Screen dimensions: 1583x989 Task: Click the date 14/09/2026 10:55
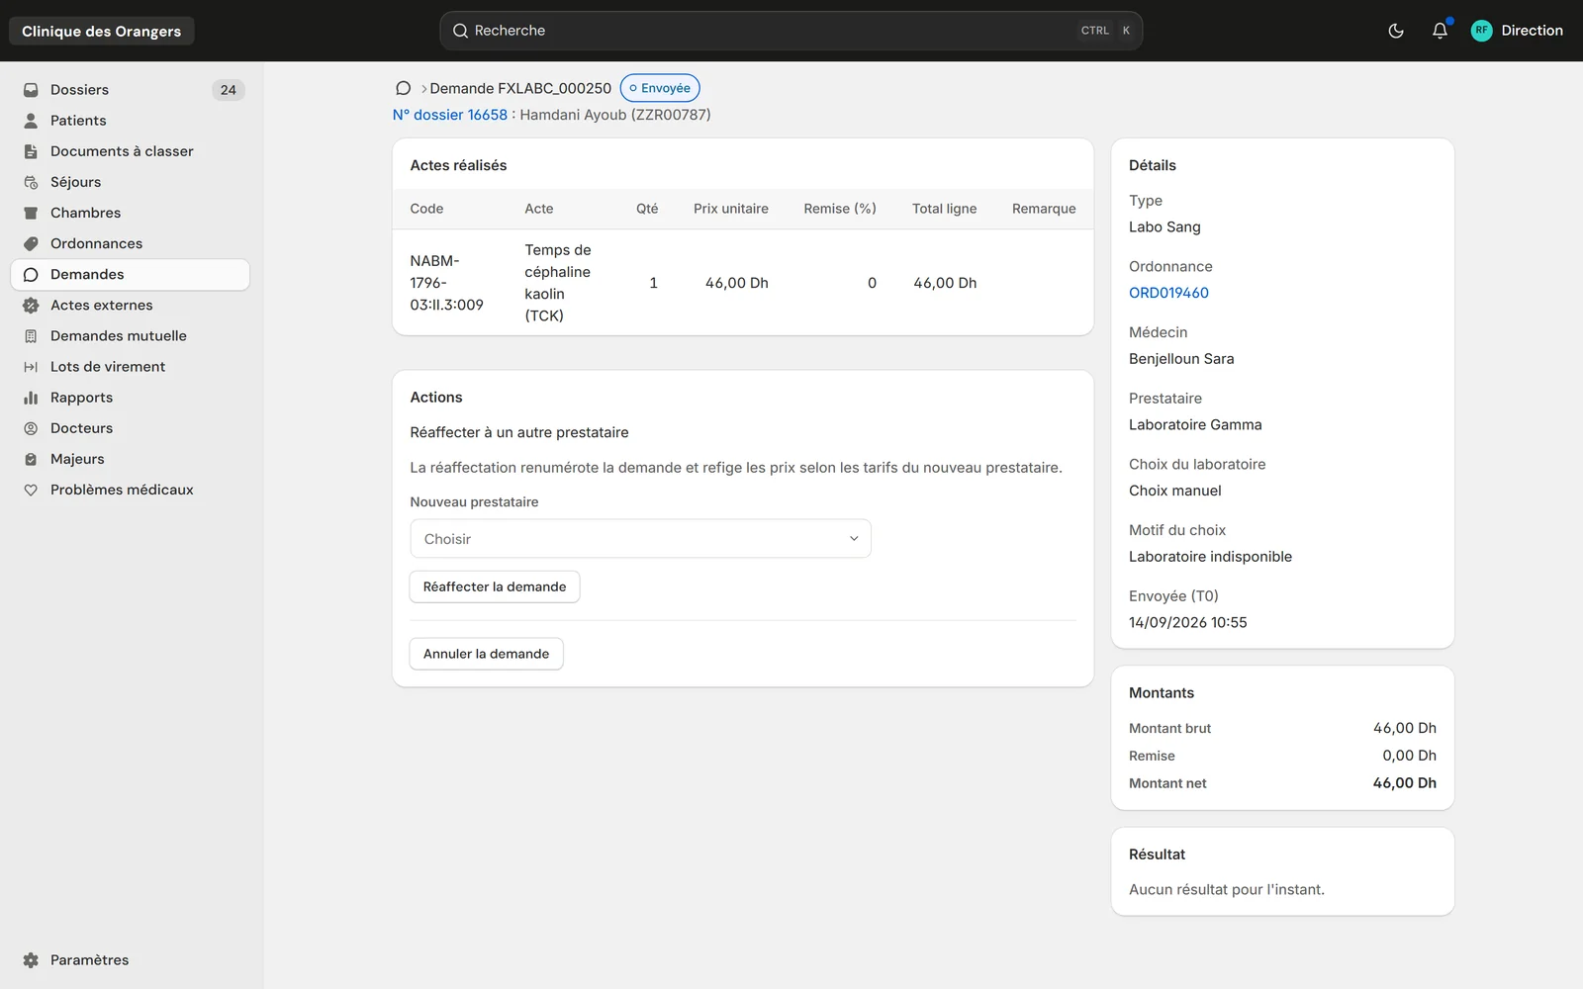(x=1188, y=623)
